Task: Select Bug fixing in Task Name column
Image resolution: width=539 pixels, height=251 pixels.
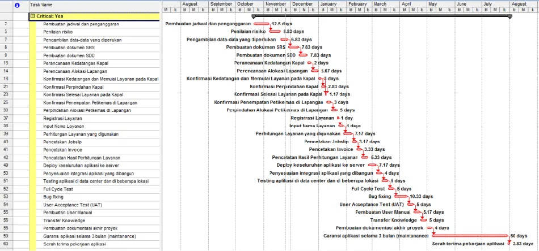Action: coord(53,197)
